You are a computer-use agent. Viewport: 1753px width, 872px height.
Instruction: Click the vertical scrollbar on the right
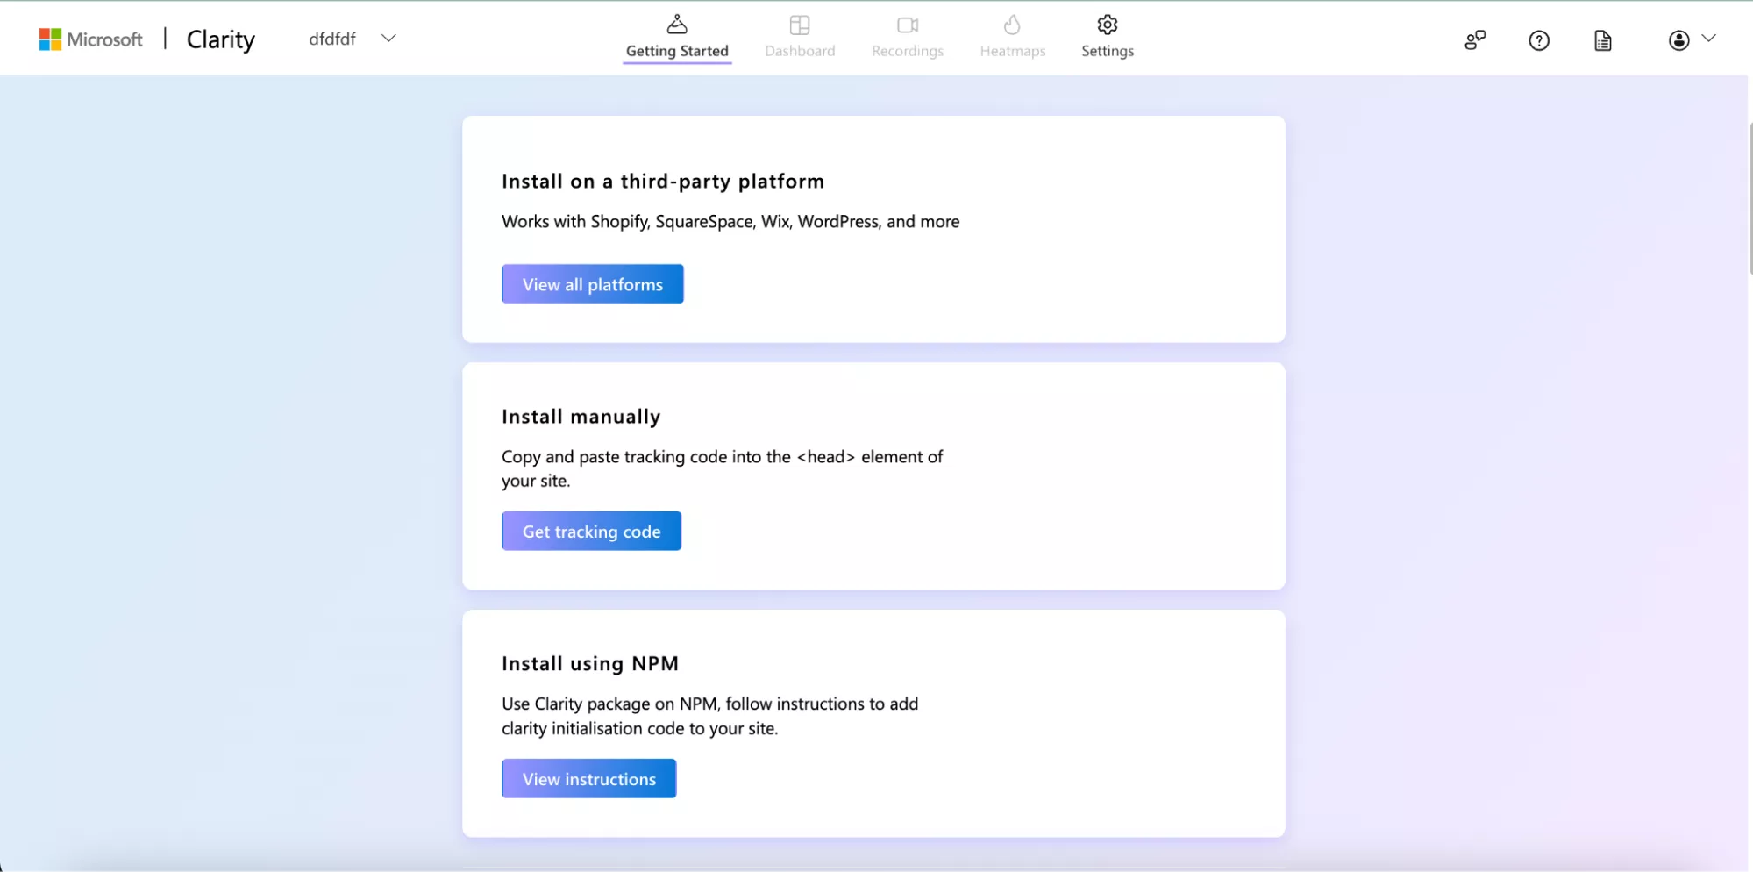click(x=1749, y=200)
